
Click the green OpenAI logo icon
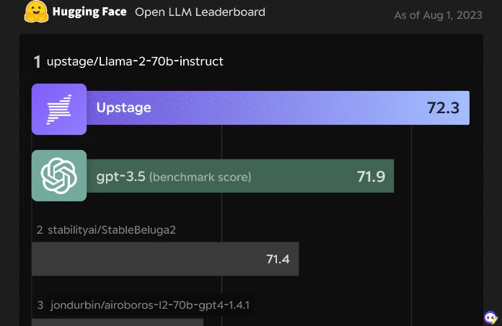59,175
